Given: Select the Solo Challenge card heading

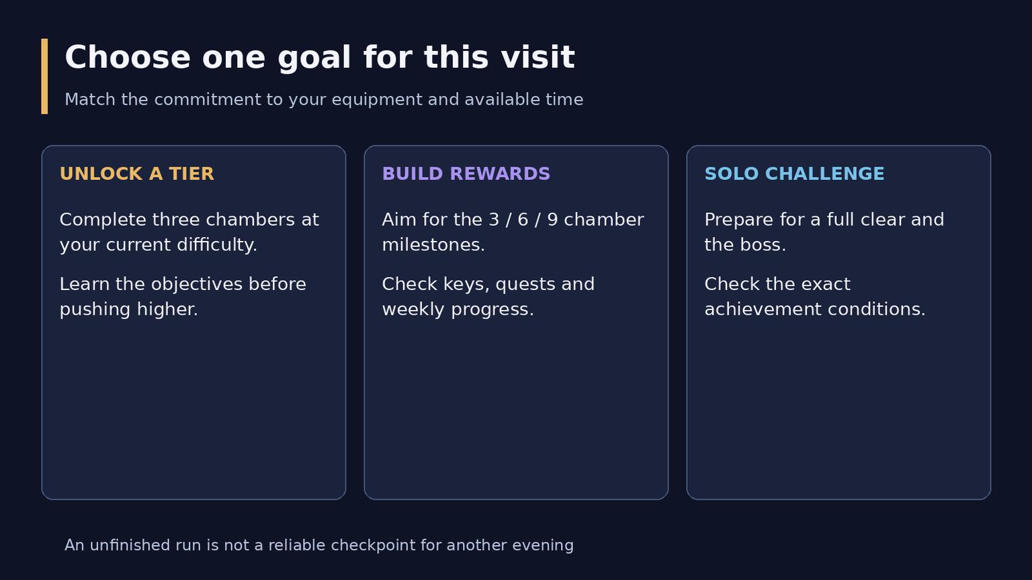Looking at the screenshot, I should pyautogui.click(x=794, y=174).
